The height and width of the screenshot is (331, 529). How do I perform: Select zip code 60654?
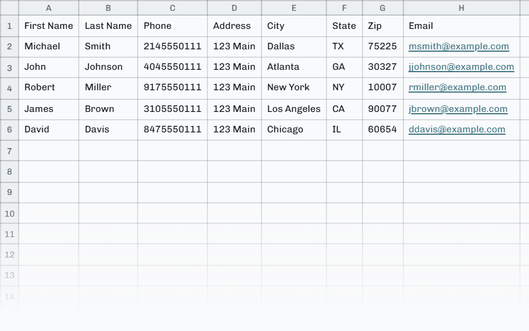pyautogui.click(x=382, y=130)
